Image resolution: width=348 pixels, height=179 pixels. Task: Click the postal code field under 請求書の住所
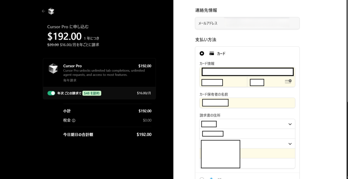(x=247, y=134)
